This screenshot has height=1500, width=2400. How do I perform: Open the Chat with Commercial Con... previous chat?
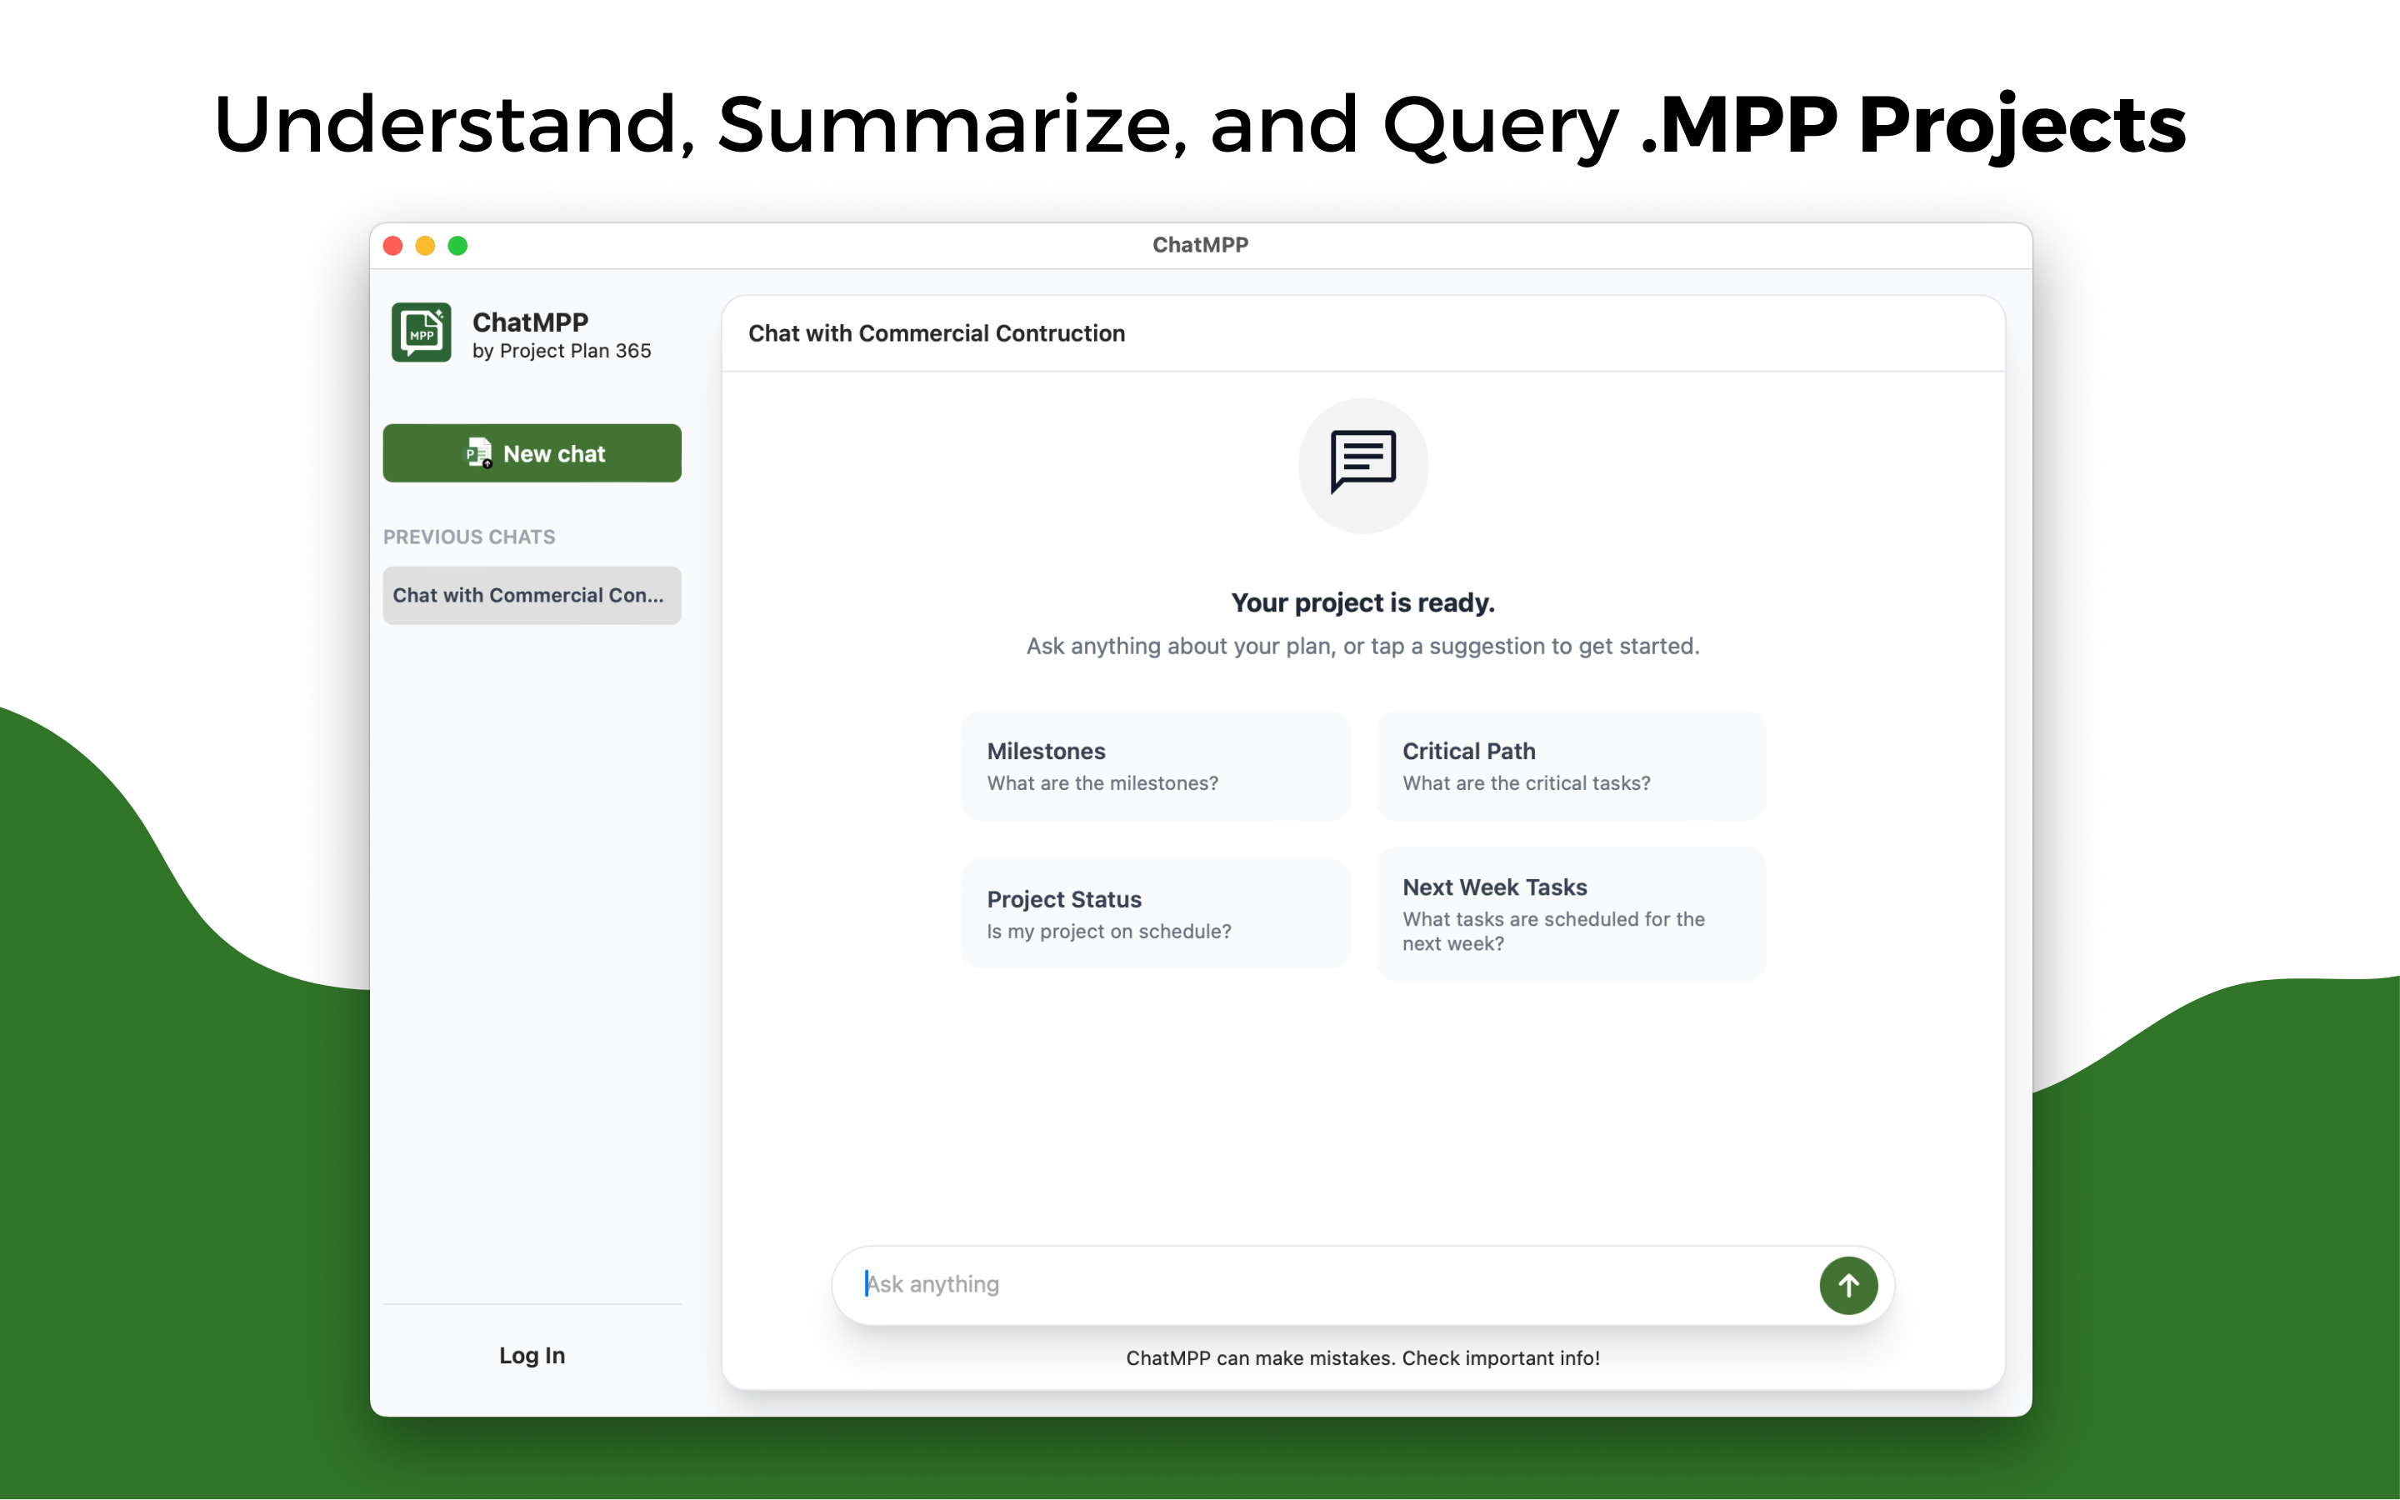(532, 595)
